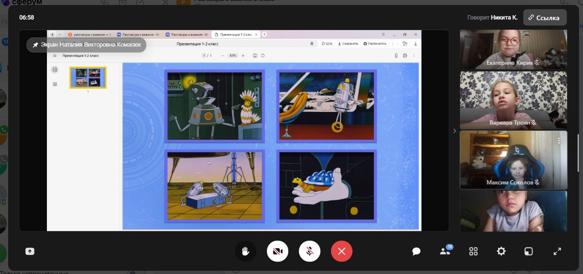The height and width of the screenshot is (274, 583).
Task: Print the PDF from viewer toolbar
Action: (405, 56)
